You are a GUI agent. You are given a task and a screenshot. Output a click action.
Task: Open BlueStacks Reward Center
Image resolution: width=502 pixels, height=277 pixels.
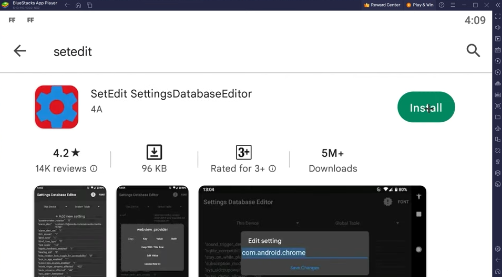[382, 5]
